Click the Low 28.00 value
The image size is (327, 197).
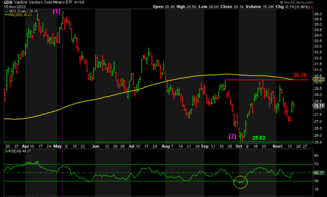(209, 7)
